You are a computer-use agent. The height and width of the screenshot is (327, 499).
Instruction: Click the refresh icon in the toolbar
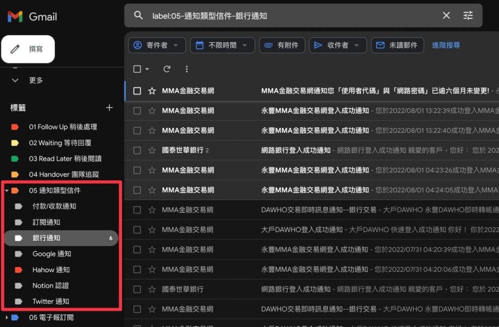coord(167,69)
